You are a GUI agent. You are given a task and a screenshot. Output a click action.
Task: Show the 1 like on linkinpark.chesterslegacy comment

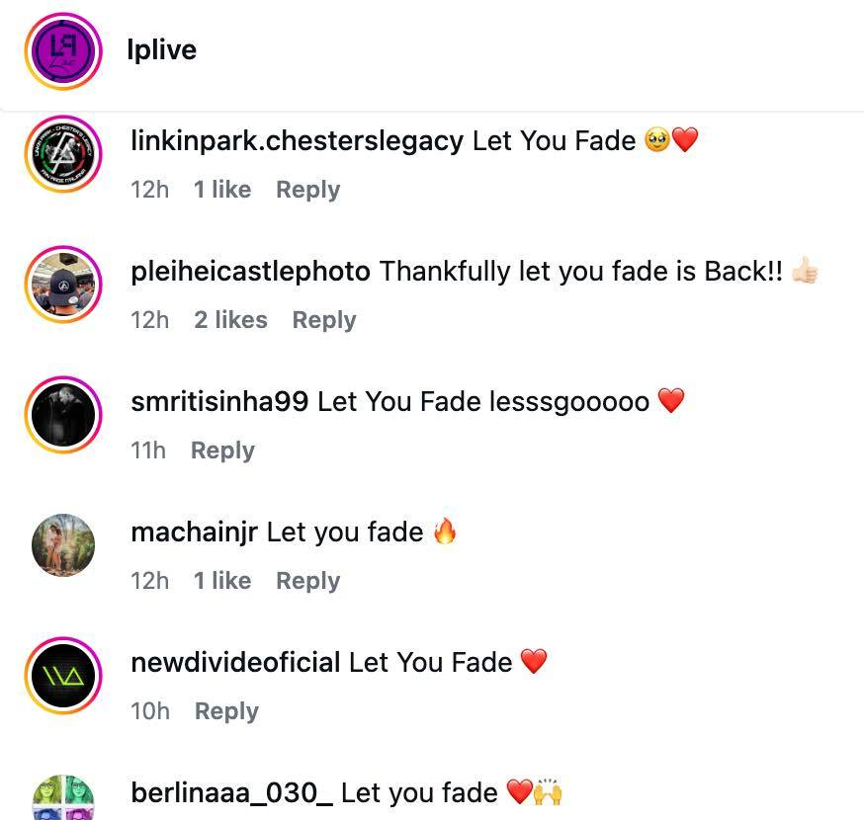(x=222, y=190)
